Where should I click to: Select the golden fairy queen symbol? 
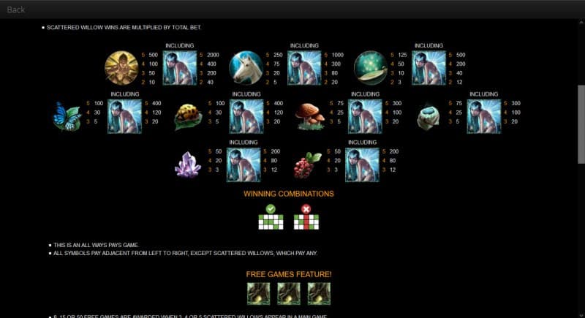121,68
